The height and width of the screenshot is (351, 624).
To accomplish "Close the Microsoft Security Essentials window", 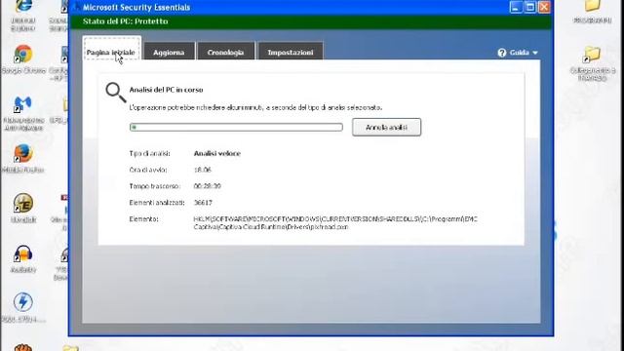I will coord(544,7).
